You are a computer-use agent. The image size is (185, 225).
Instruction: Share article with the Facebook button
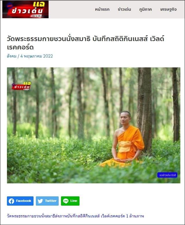pyautogui.click(x=20, y=201)
